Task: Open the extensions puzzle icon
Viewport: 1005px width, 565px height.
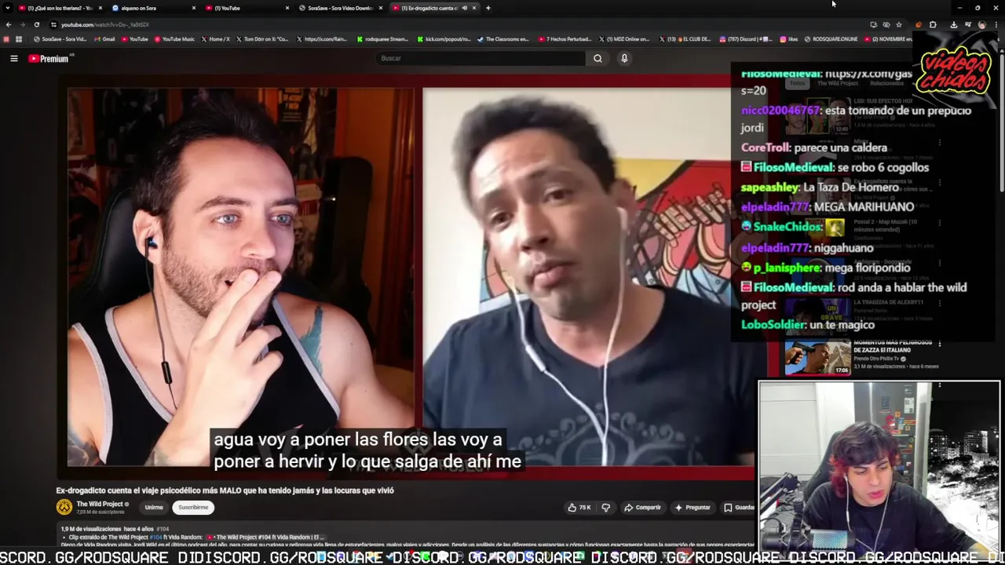Action: coord(933,24)
